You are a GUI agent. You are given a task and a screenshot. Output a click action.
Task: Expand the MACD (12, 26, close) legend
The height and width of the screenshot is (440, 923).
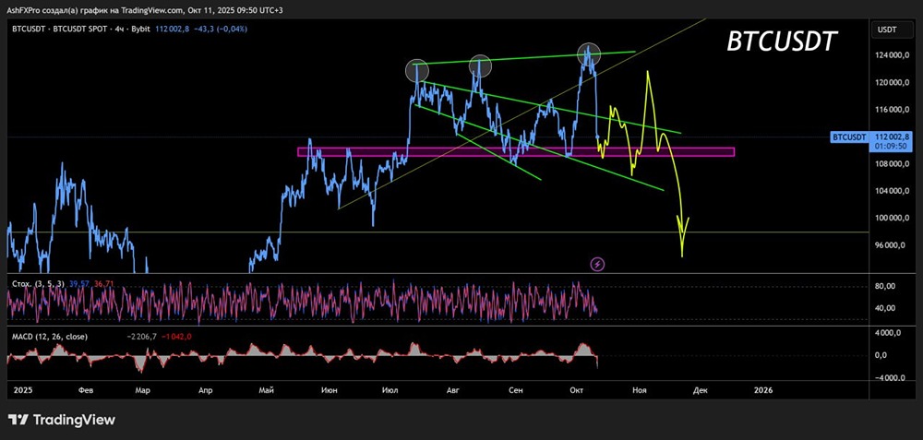49,337
